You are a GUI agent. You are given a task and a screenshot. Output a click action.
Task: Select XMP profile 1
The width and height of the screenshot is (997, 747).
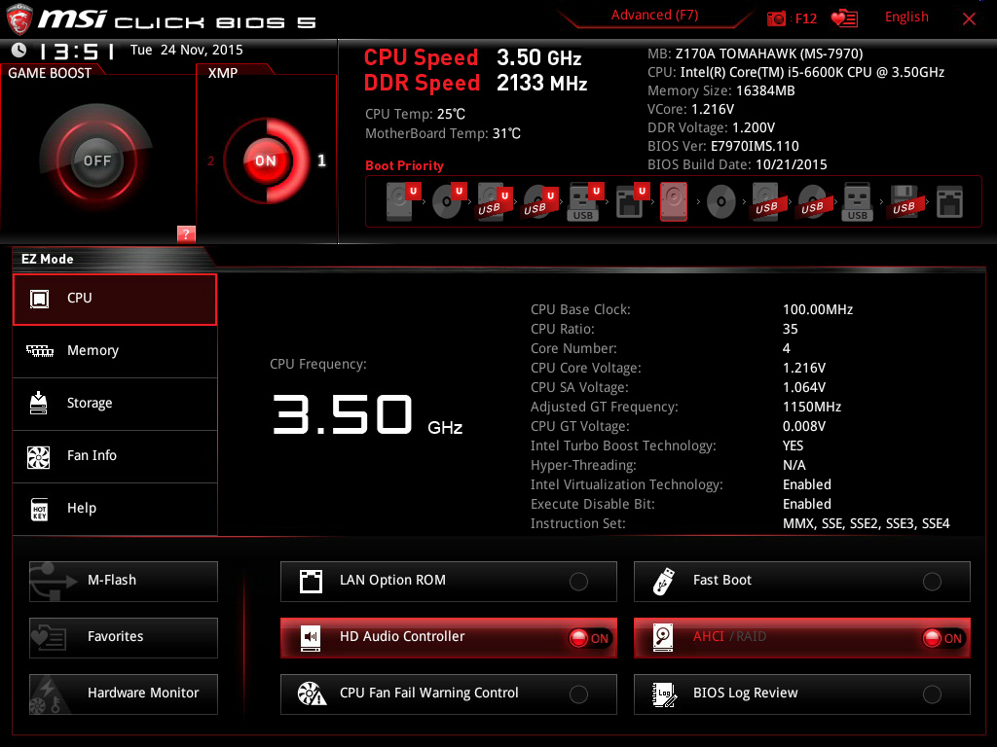[321, 160]
